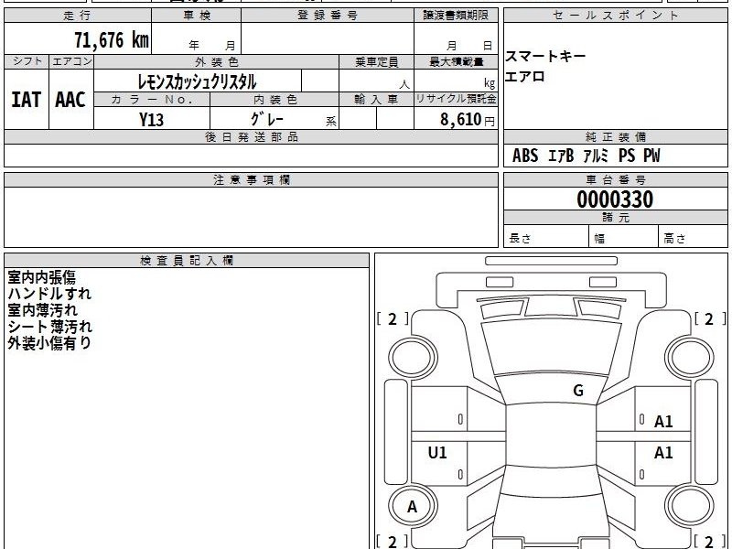Click the interior color グレー

pyautogui.click(x=267, y=119)
